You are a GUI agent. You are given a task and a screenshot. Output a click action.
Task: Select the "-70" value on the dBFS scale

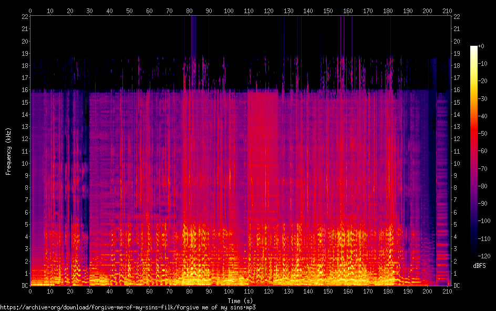tap(483, 169)
